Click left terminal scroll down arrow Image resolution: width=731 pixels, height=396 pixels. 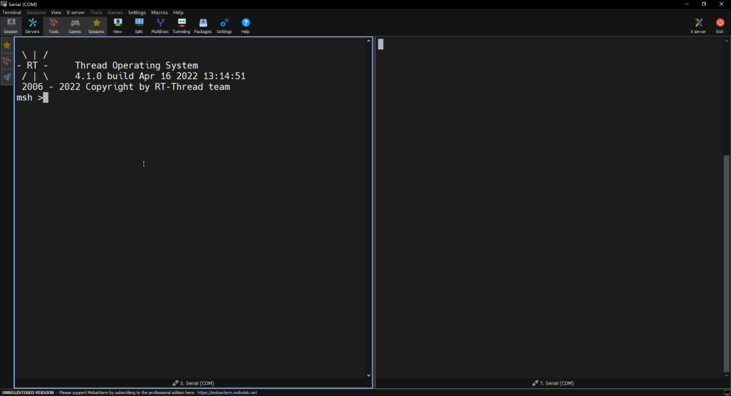pyautogui.click(x=368, y=375)
